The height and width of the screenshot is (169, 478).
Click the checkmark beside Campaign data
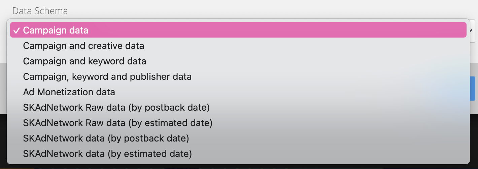click(16, 31)
